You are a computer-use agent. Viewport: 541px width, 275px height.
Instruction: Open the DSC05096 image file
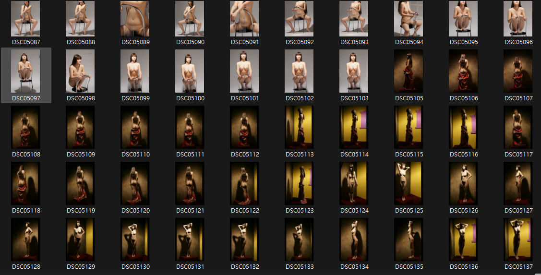click(518, 19)
